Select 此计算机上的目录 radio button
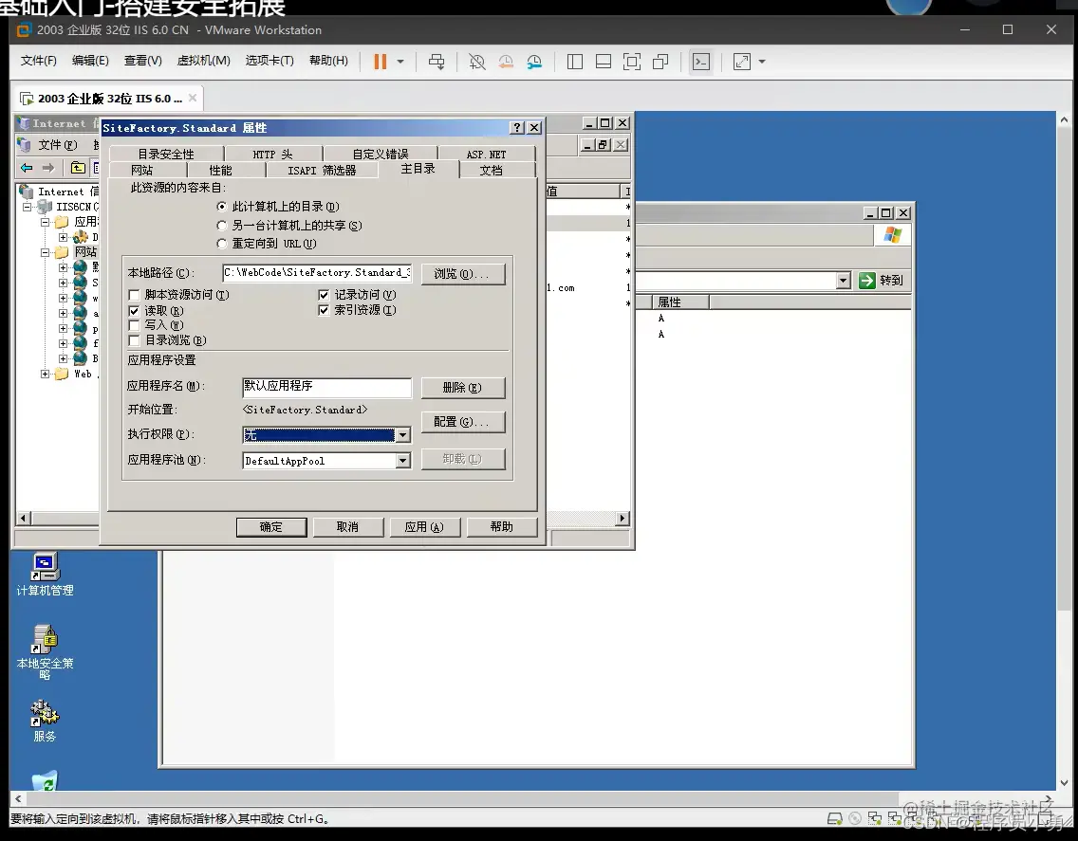The height and width of the screenshot is (841, 1078). pos(221,206)
